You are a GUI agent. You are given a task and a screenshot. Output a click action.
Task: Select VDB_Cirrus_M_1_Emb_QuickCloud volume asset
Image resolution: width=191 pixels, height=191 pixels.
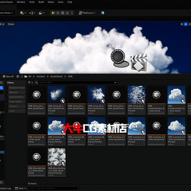point(37,100)
